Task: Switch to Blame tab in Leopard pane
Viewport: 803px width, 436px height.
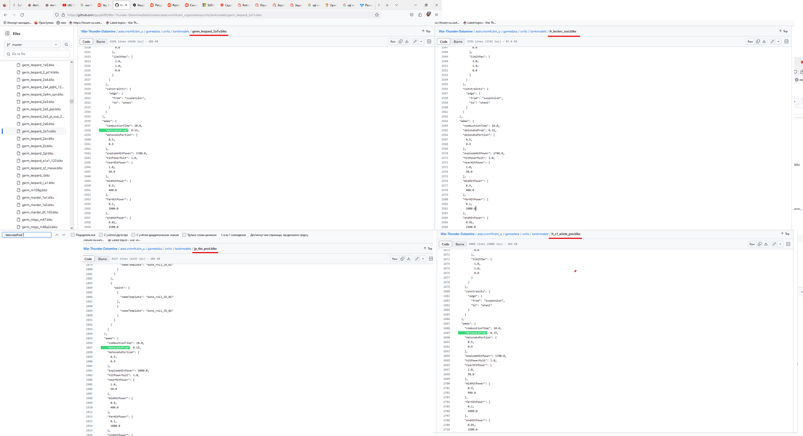Action: (101, 42)
